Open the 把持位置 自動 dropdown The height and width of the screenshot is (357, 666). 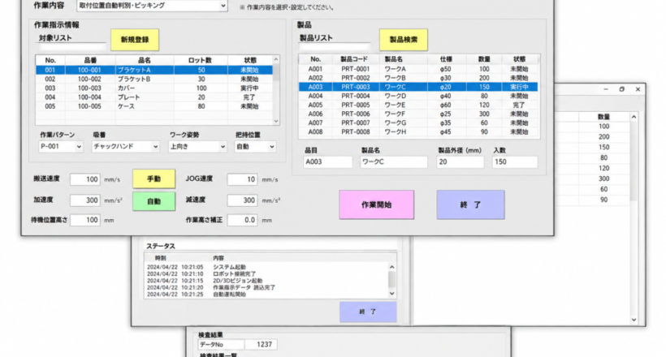point(255,146)
